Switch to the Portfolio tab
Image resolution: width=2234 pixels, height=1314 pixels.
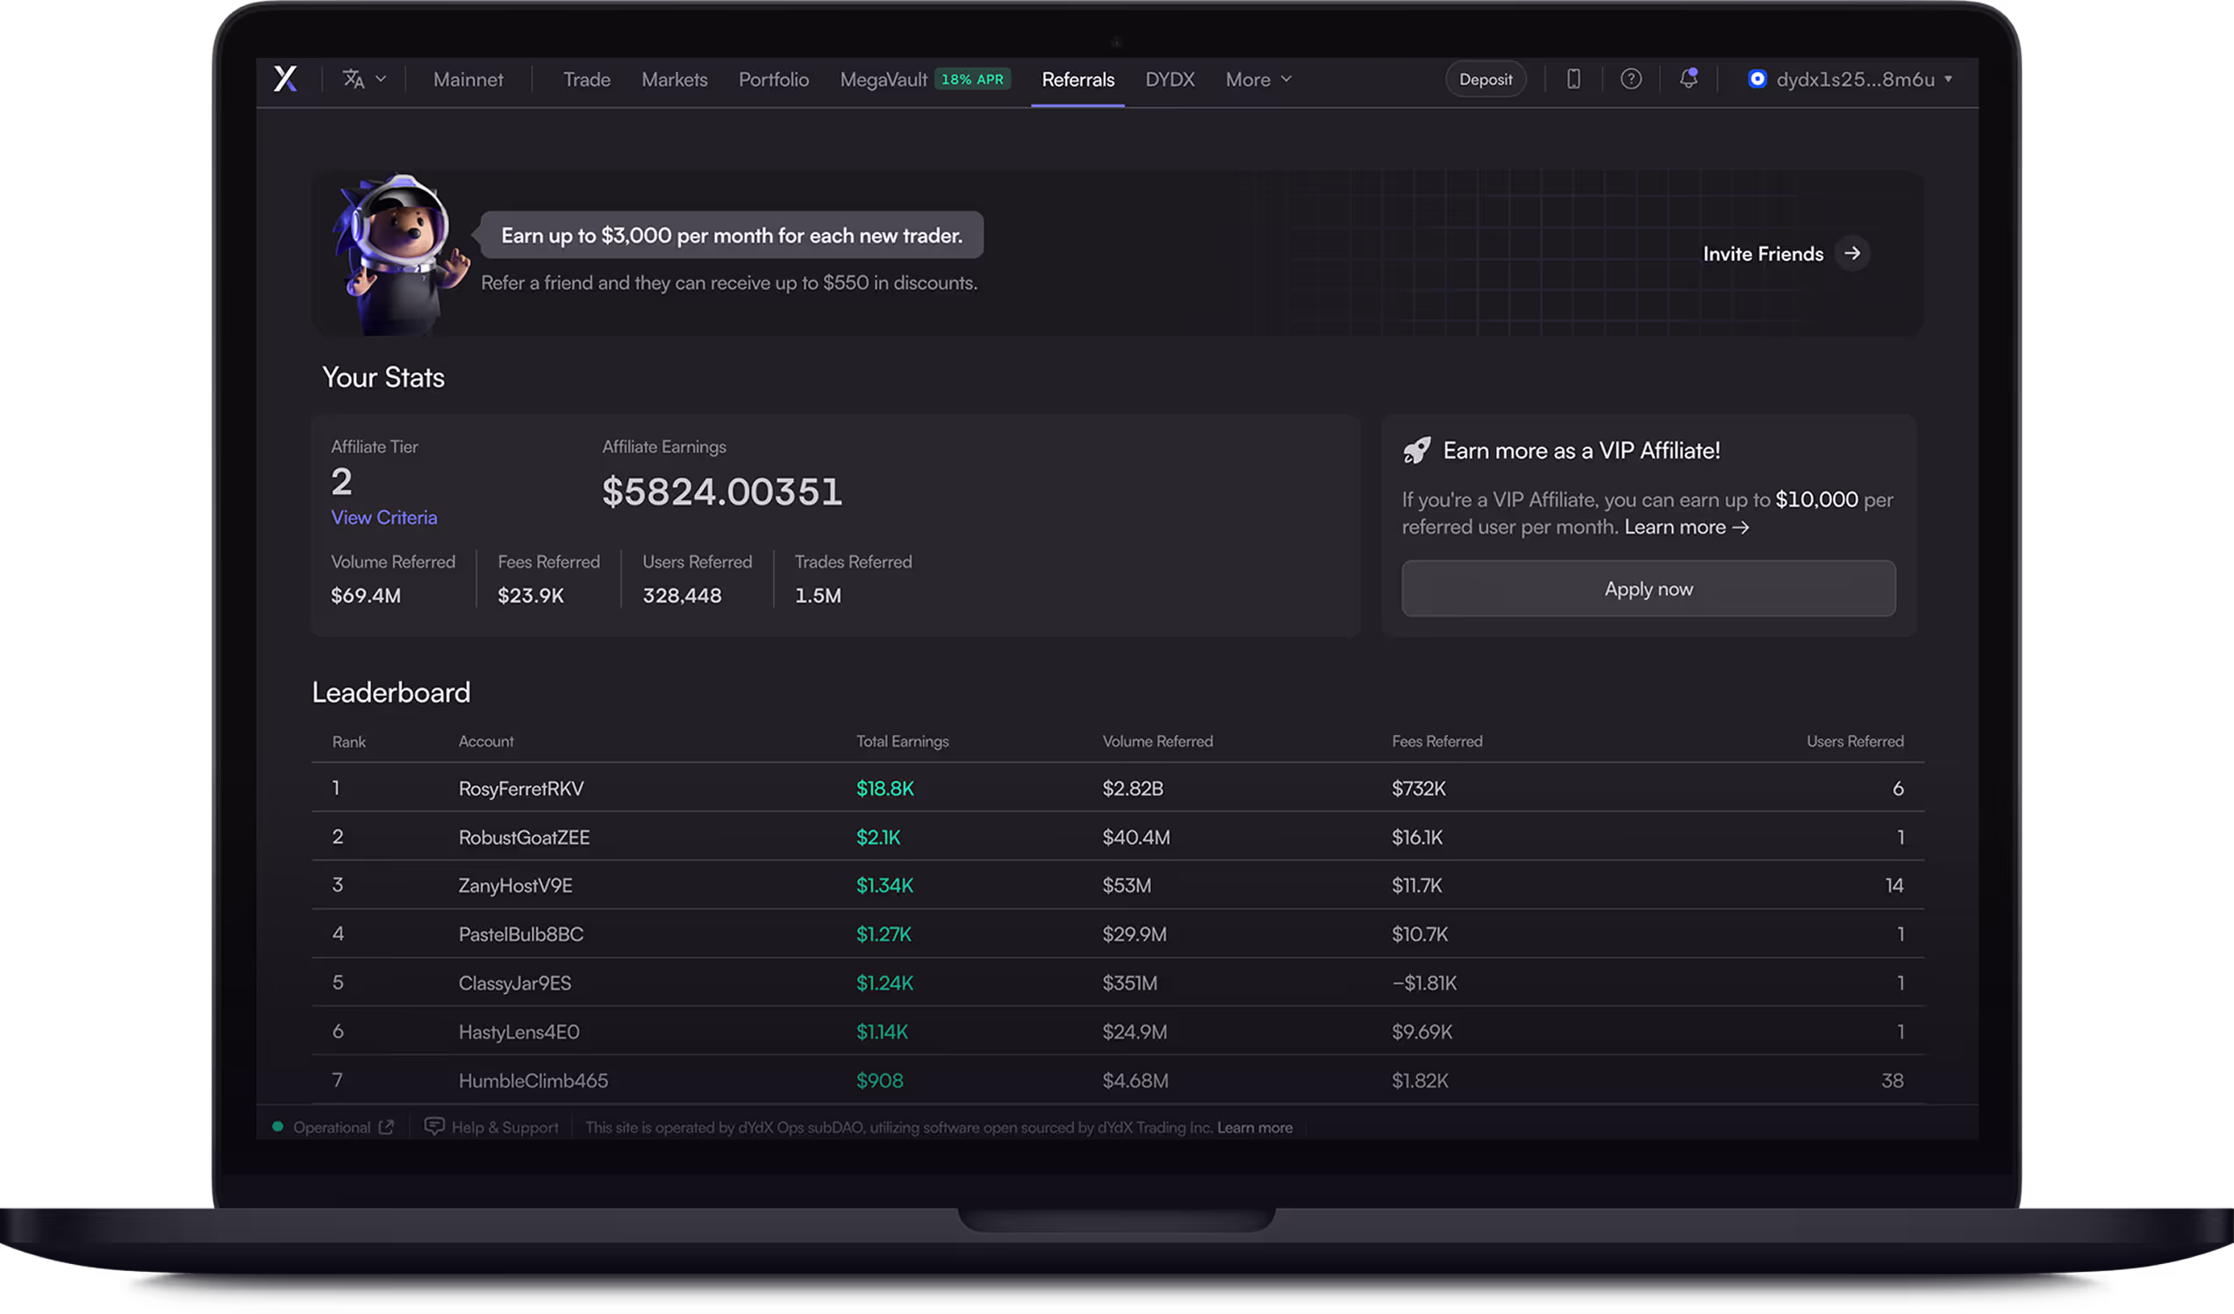tap(774, 80)
